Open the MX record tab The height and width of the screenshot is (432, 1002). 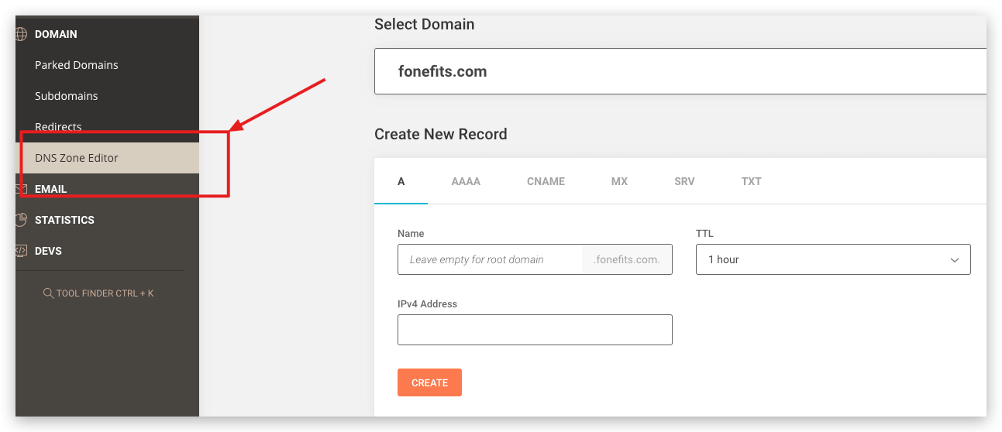click(619, 181)
